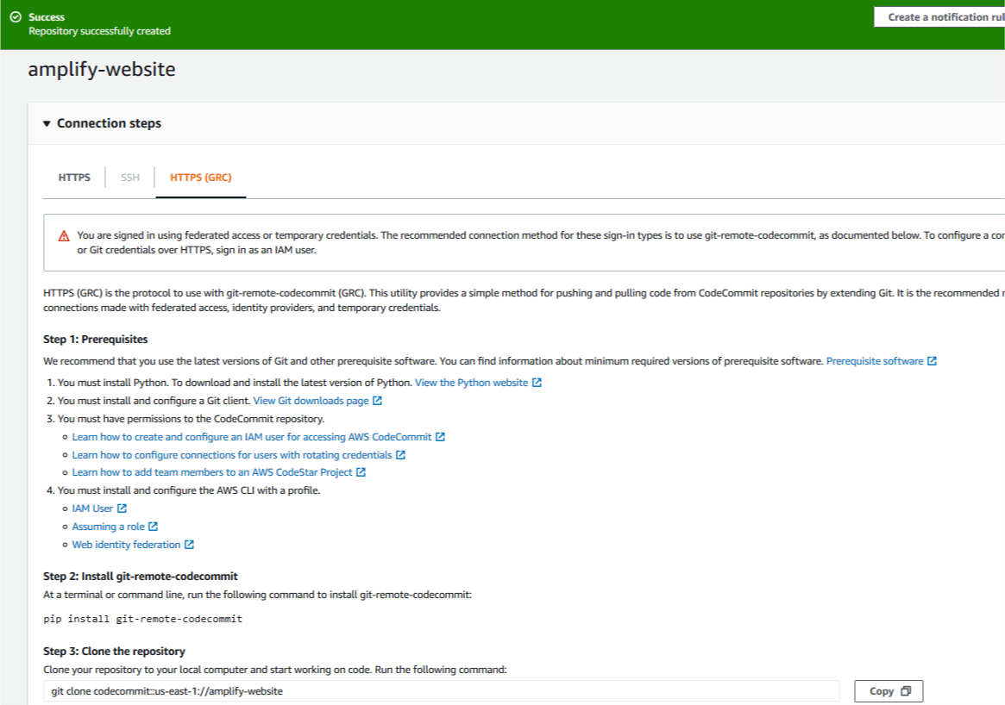Click external link icon after Prerequisite software

tap(932, 361)
